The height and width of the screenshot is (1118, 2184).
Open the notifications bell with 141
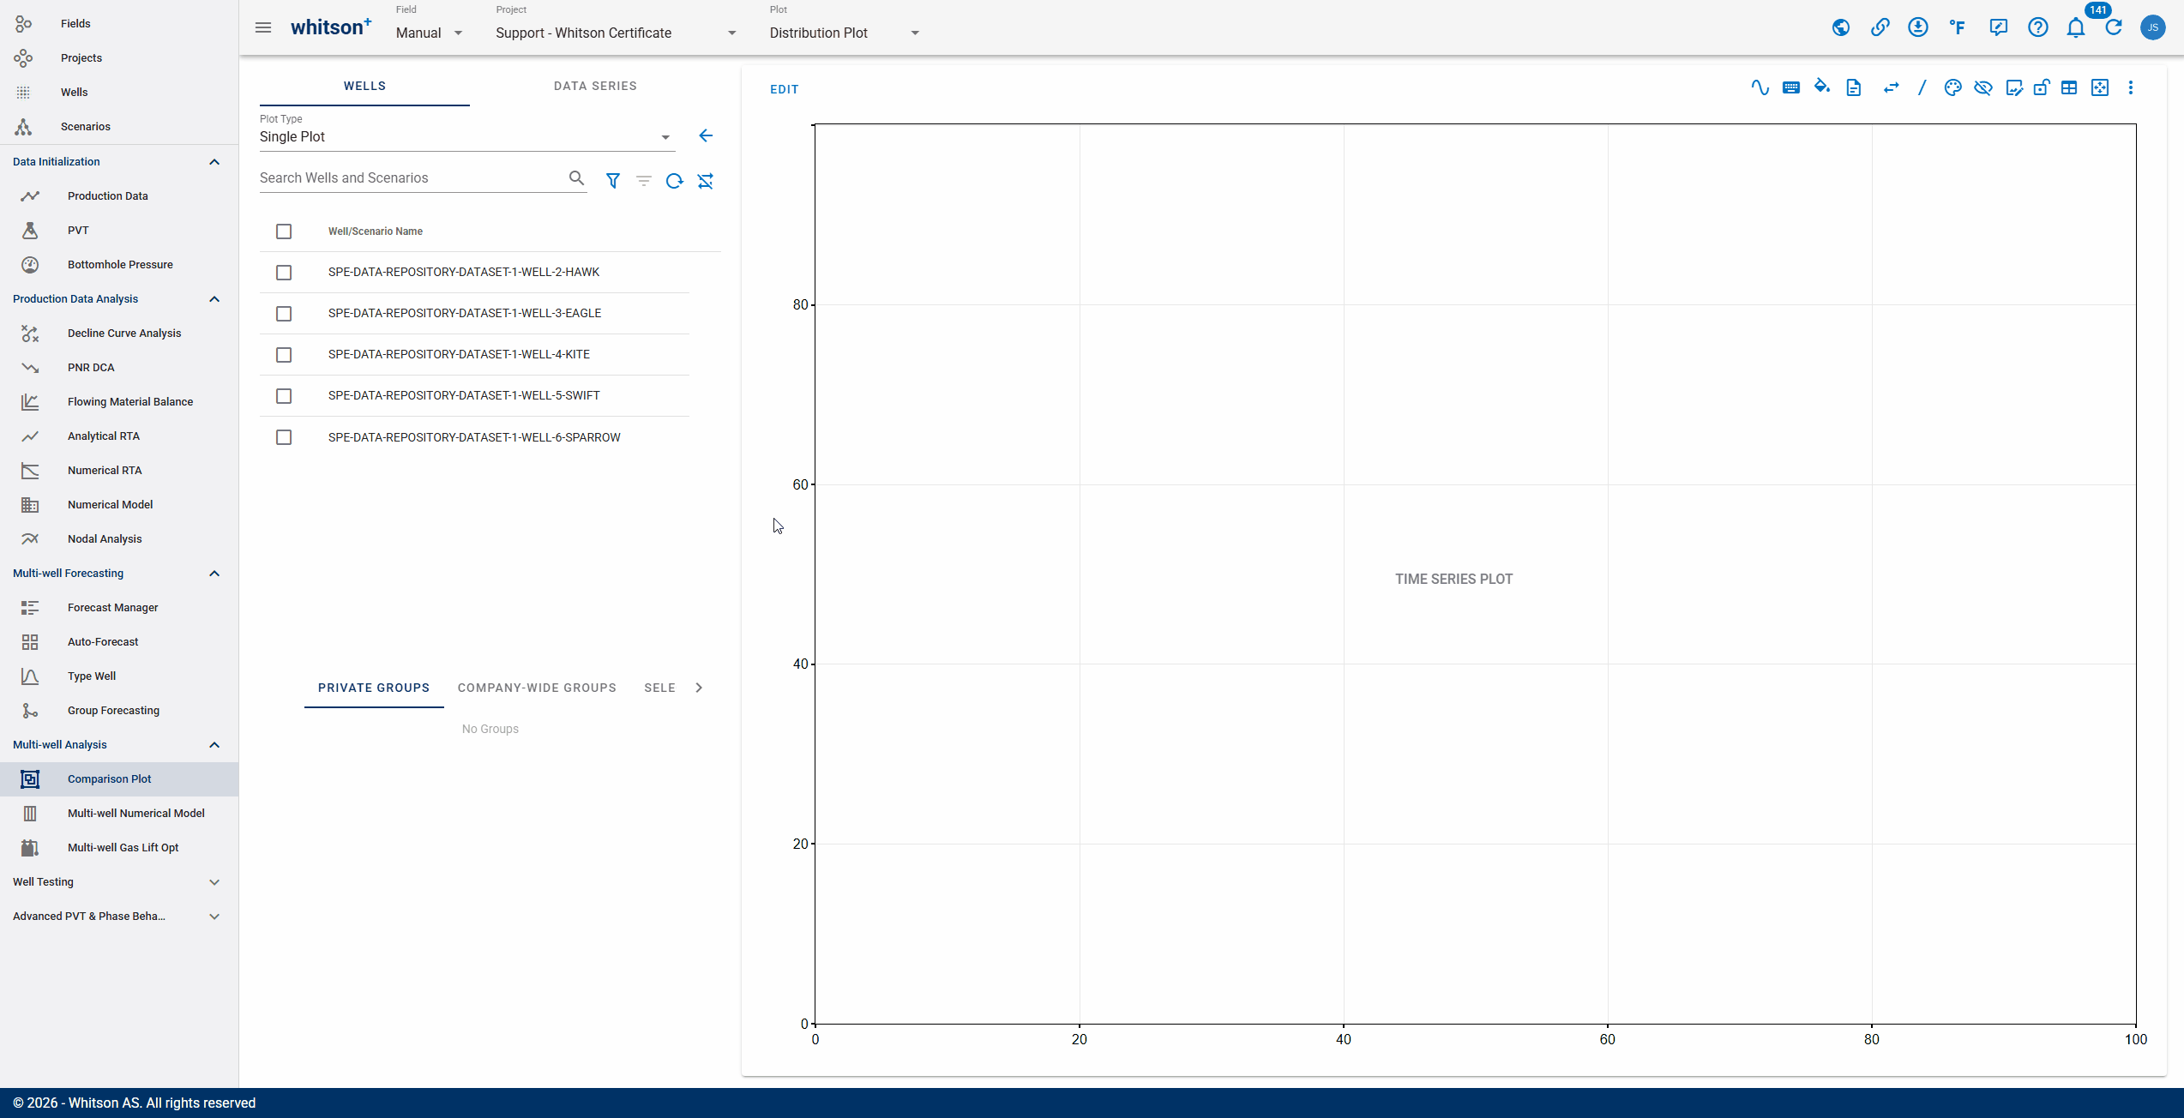[x=2076, y=27]
